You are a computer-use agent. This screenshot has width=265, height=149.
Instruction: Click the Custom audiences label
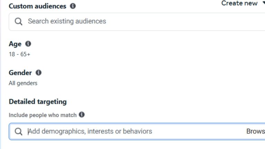pos(37,6)
